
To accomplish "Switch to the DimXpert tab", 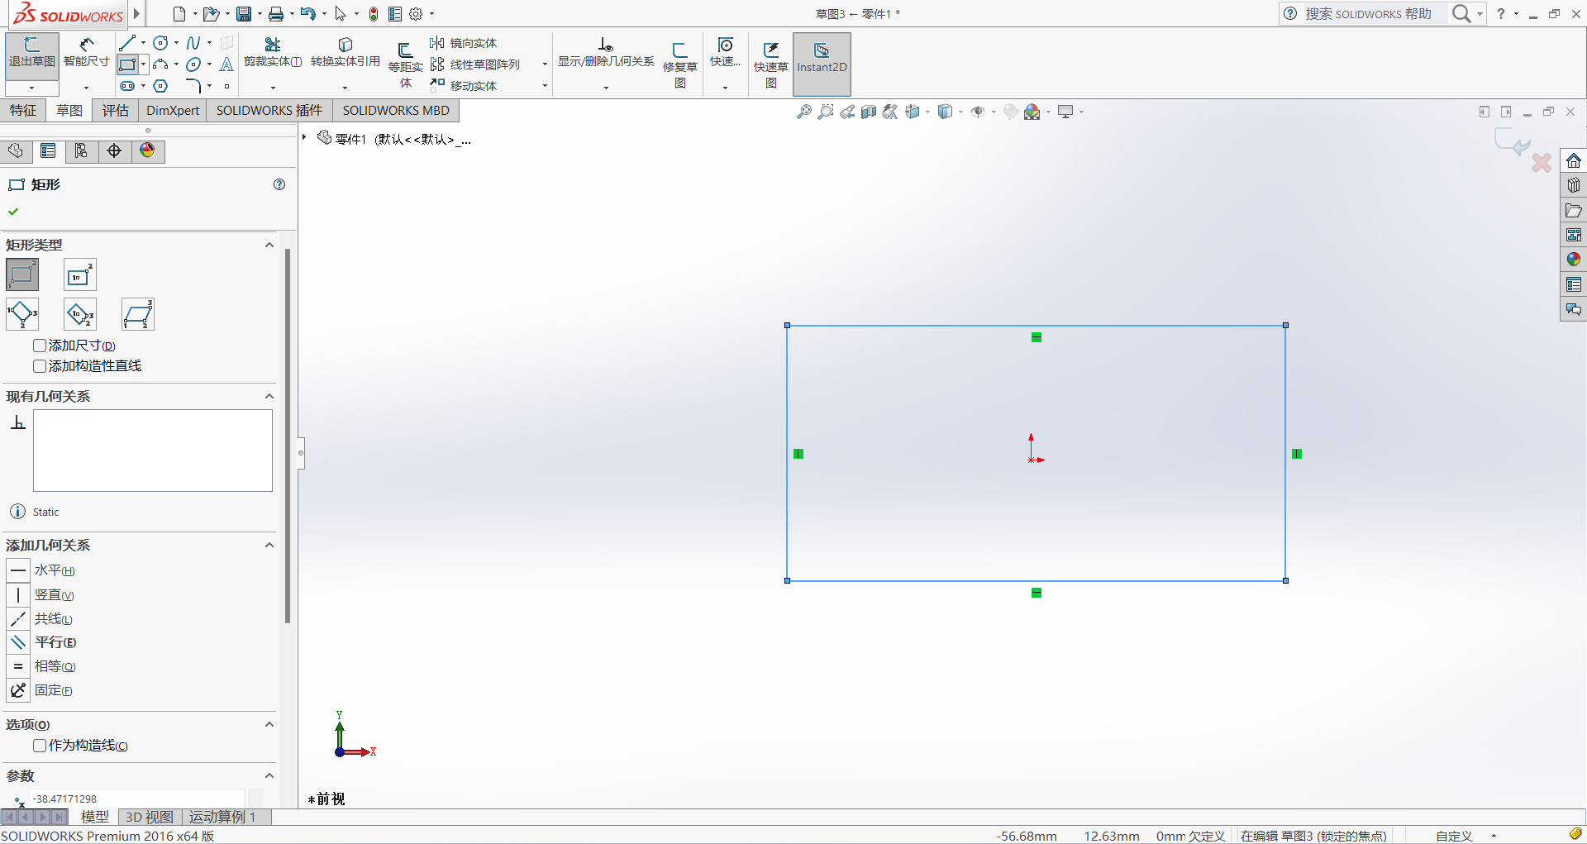I will click(173, 110).
